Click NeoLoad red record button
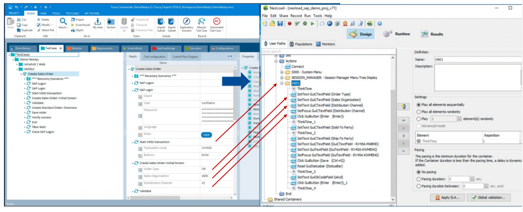 click(x=290, y=23)
